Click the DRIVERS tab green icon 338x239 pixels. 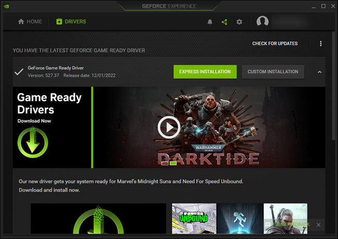point(59,21)
